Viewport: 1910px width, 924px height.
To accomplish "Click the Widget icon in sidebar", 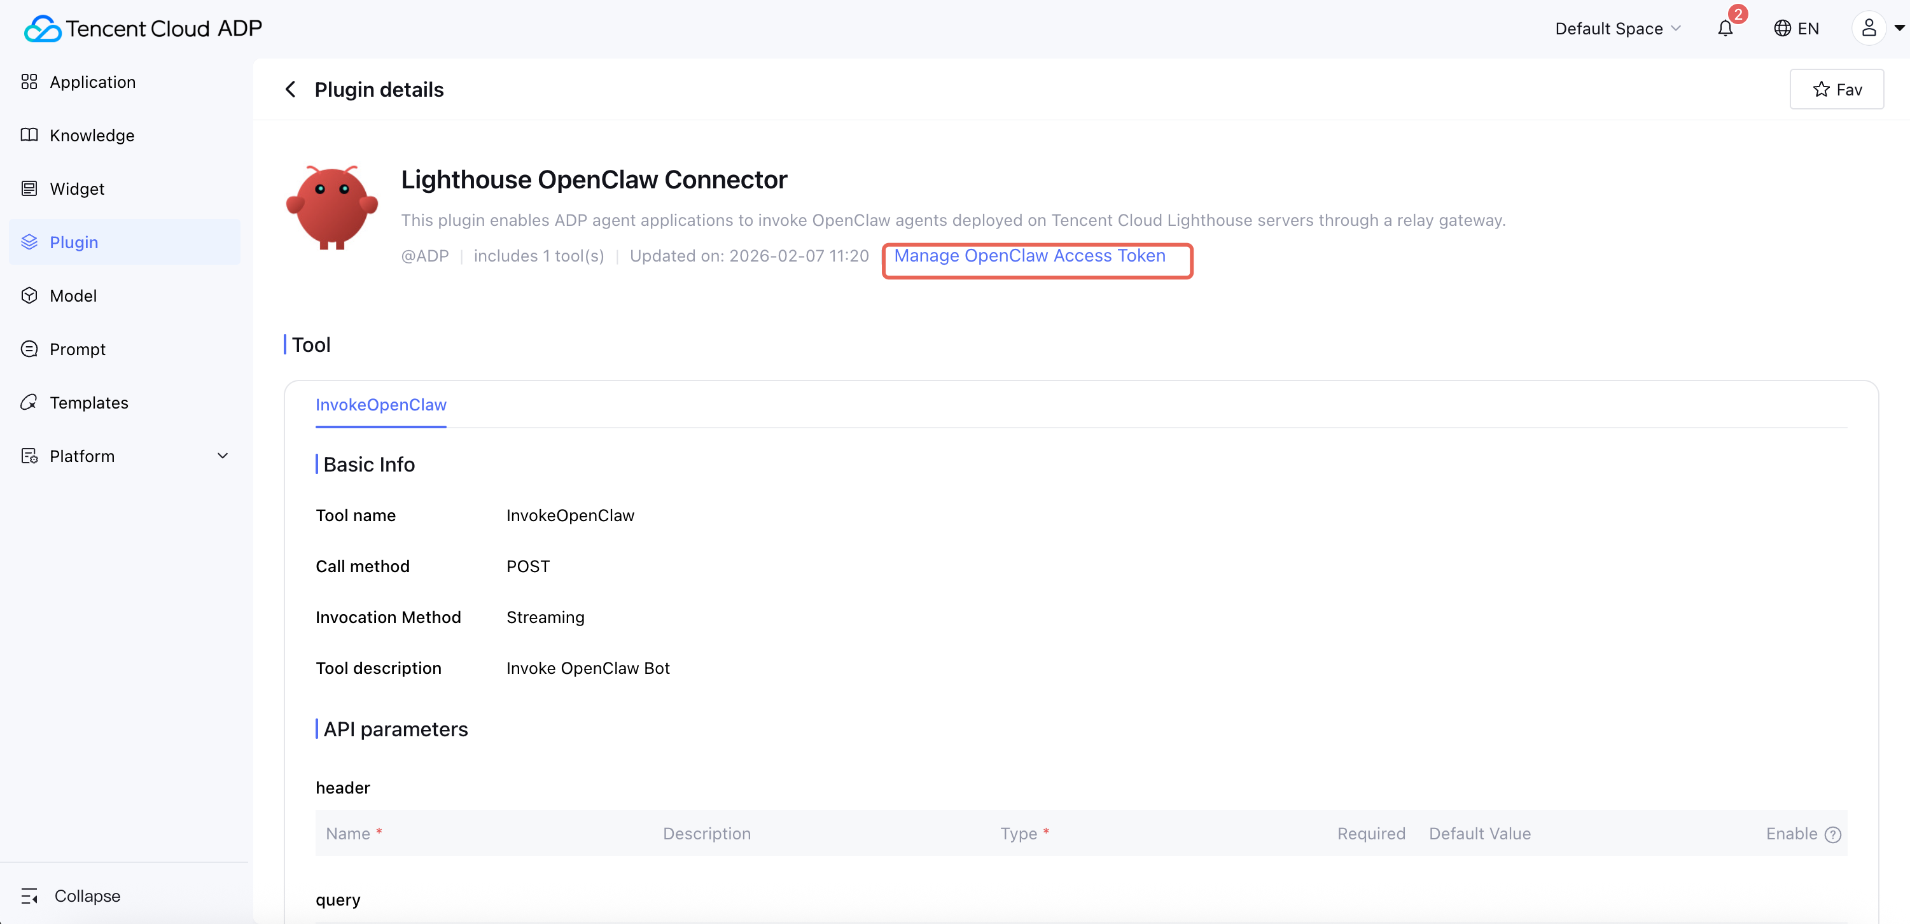I will point(29,188).
